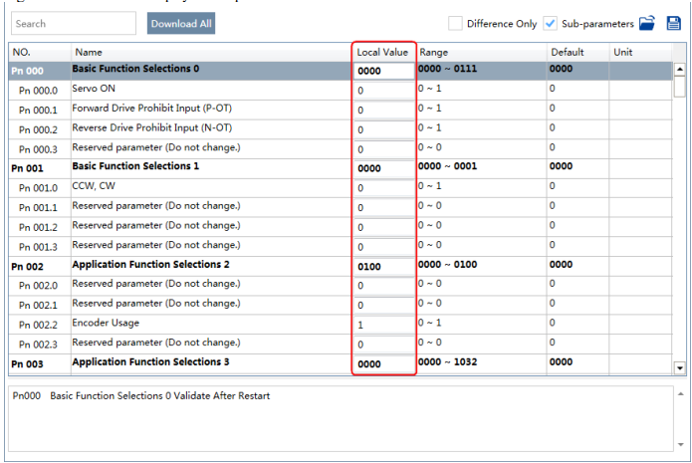Click Default value 0000 of Pn 002
This screenshot has width=692, height=463.
[x=561, y=265]
